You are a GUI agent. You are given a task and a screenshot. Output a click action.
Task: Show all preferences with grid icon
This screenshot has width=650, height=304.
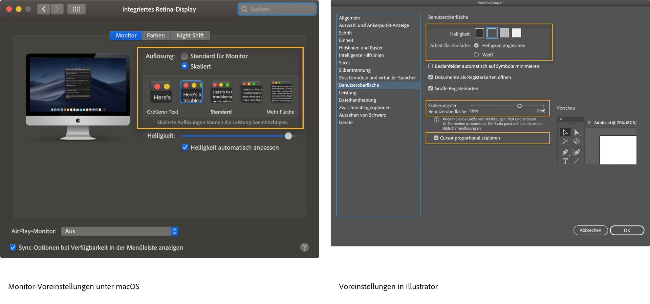[x=77, y=9]
